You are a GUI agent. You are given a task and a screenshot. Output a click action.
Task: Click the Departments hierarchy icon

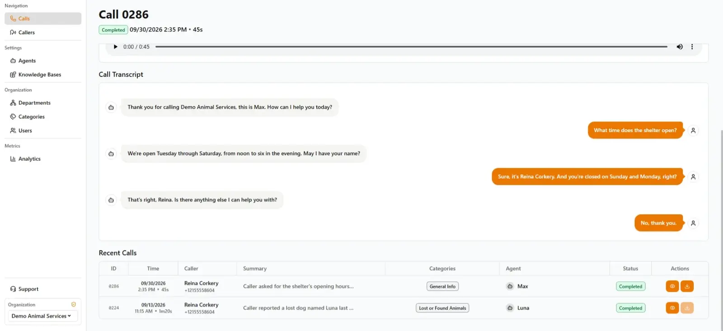tap(13, 103)
